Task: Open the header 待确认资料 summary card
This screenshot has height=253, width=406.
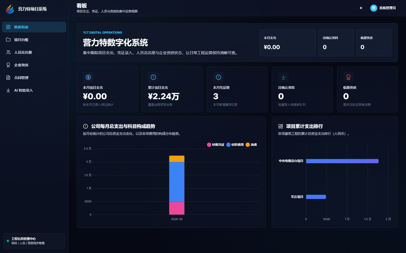Action: point(336,43)
